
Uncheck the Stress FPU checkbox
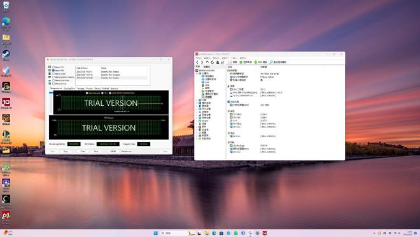click(x=53, y=71)
